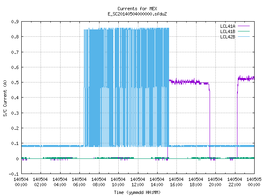Click the 140504 16:00 x-axis tick label
The height and width of the screenshot is (196, 262).
tap(176, 182)
